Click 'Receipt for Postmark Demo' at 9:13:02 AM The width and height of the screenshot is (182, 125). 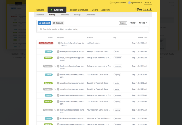[98, 83]
